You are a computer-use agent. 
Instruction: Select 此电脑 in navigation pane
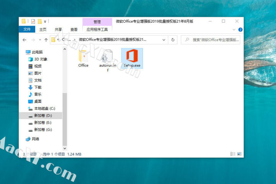pos(34,52)
